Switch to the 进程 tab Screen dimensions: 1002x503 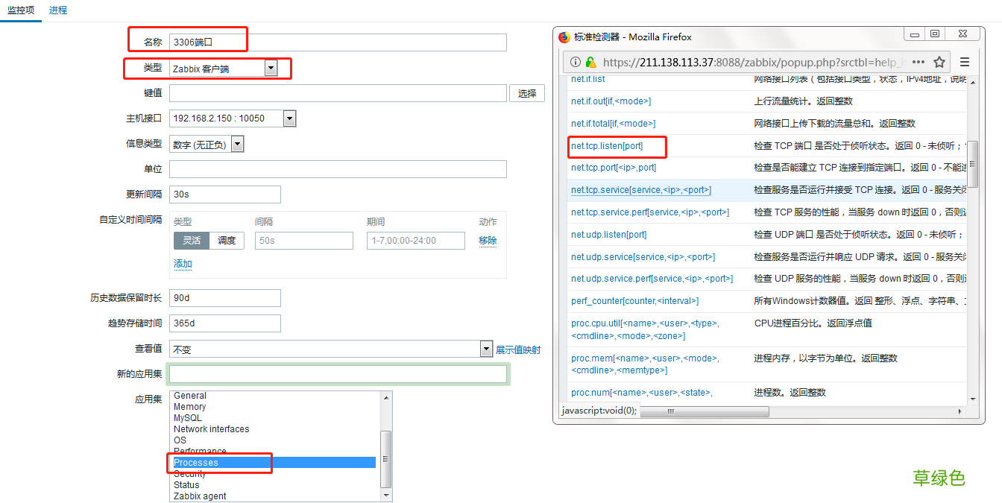click(58, 10)
